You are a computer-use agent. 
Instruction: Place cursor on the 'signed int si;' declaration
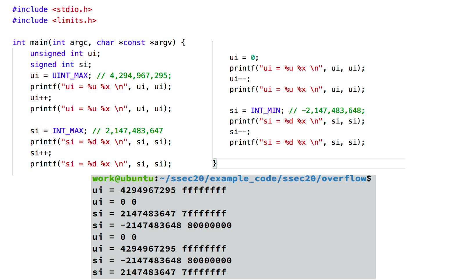coord(61,65)
